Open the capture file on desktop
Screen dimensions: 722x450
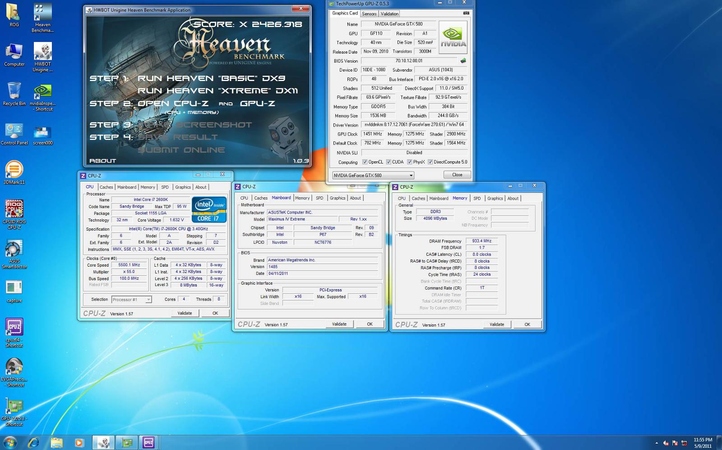click(14, 291)
